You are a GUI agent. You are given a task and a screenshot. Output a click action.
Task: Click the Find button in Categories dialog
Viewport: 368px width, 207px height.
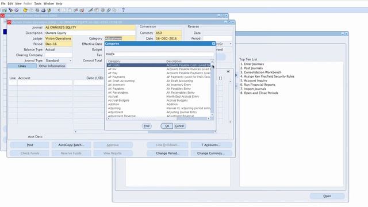(147, 126)
